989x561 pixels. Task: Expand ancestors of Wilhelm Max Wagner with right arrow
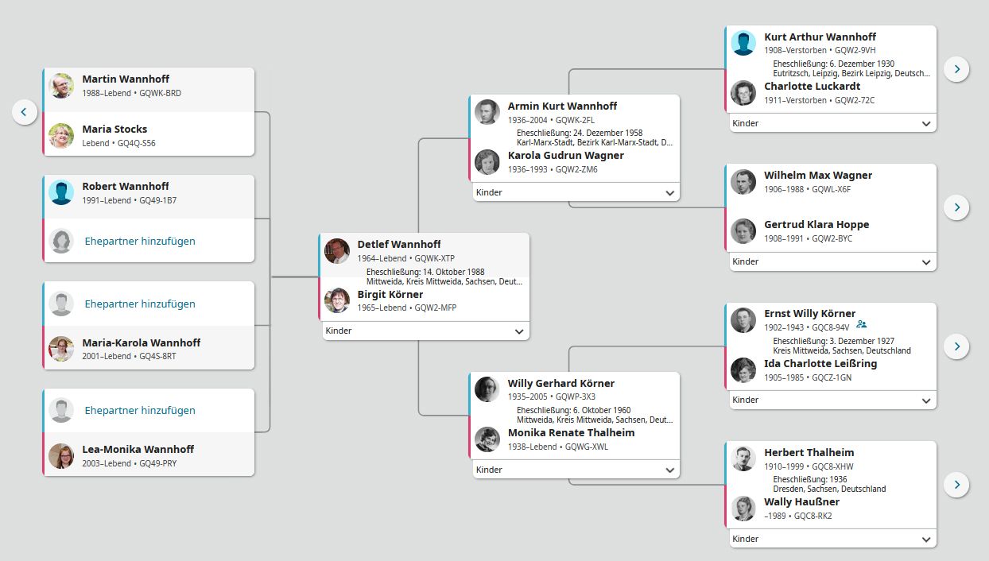coord(956,207)
